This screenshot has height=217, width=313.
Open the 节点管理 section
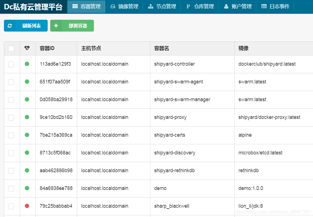162,7
